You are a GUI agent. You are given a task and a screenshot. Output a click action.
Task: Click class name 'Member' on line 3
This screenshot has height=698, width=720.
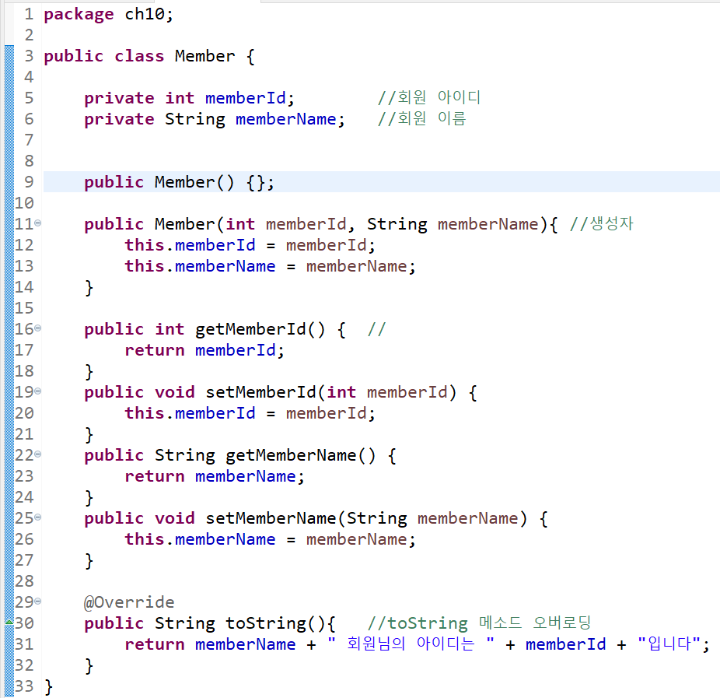204,56
